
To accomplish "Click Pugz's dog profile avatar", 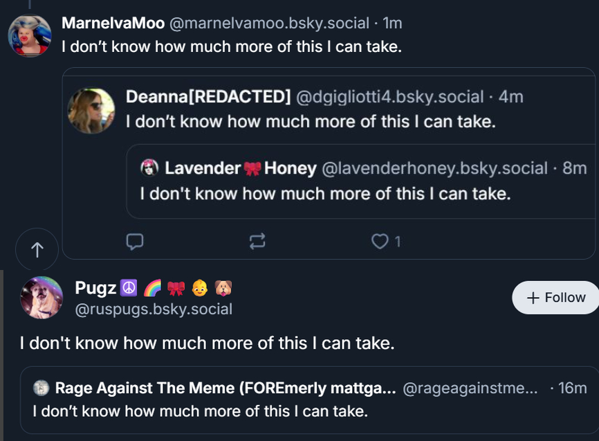I will (x=42, y=297).
